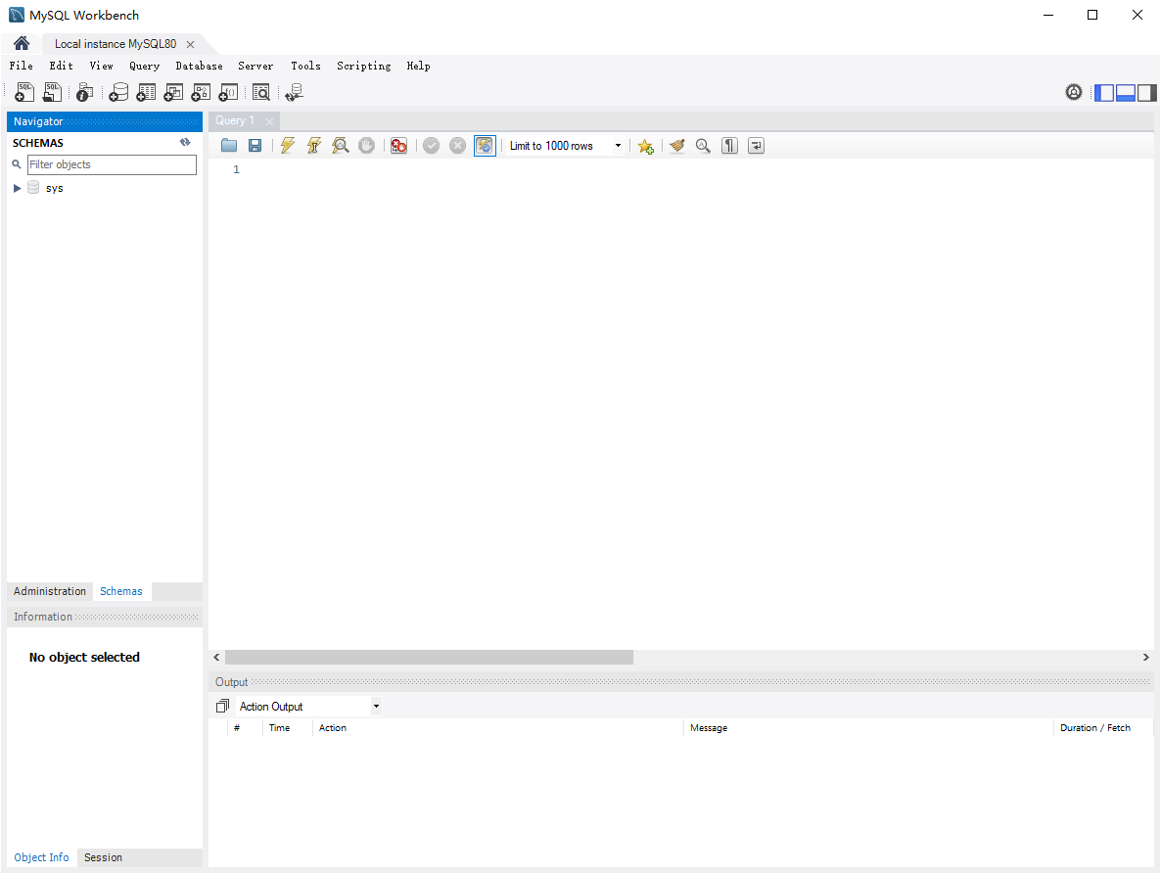Image resolution: width=1161 pixels, height=874 pixels.
Task: Toggle display of invisible characters
Action: point(729,146)
